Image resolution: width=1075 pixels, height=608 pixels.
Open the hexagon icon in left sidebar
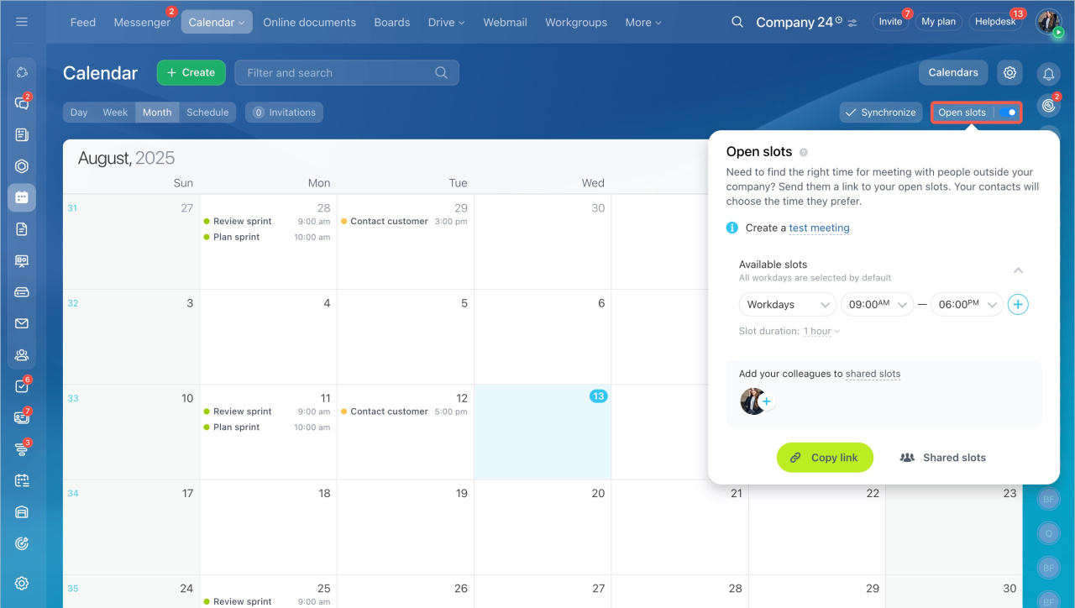click(x=22, y=166)
